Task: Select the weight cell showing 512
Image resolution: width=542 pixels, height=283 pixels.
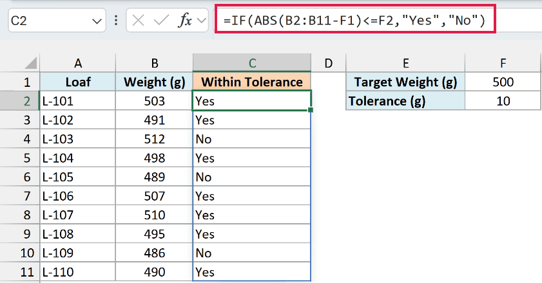Action: coord(154,139)
